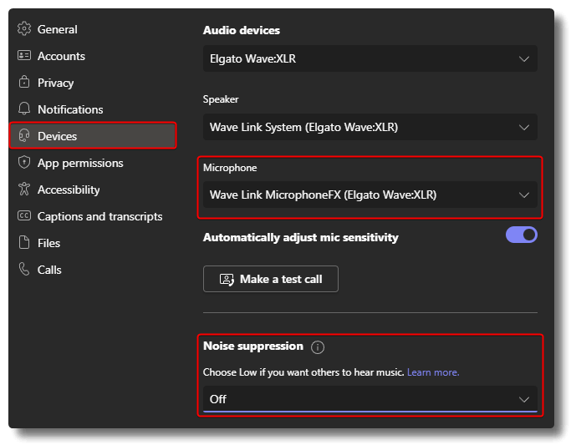Open Speaker dropdown Wave Link System

370,127
